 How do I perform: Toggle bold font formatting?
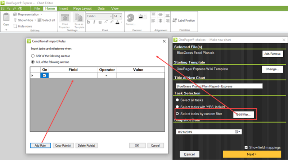pos(89,22)
